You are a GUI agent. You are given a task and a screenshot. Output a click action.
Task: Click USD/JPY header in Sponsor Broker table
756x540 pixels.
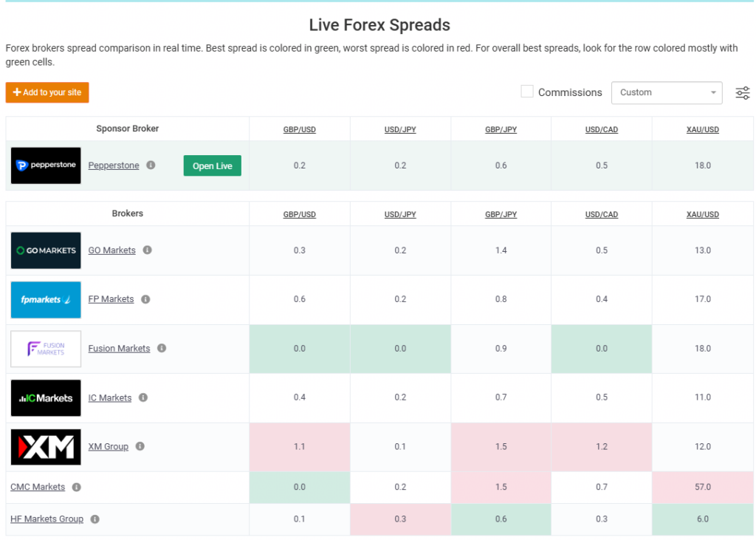coord(400,130)
